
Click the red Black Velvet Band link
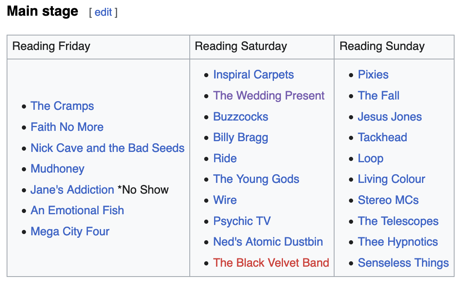click(x=271, y=263)
